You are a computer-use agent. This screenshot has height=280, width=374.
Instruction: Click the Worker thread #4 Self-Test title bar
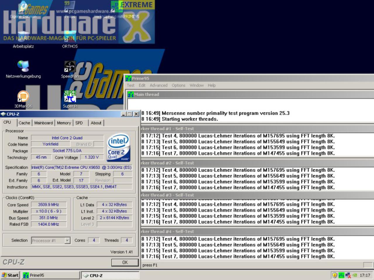257,232
